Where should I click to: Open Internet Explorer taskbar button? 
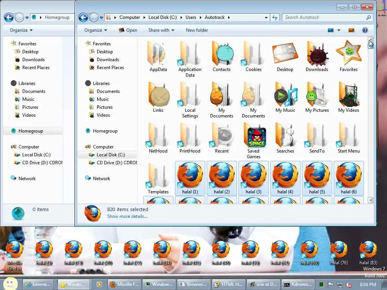[x=38, y=284]
